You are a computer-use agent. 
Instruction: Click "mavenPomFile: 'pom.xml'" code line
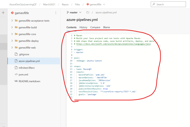(x=92, y=75)
